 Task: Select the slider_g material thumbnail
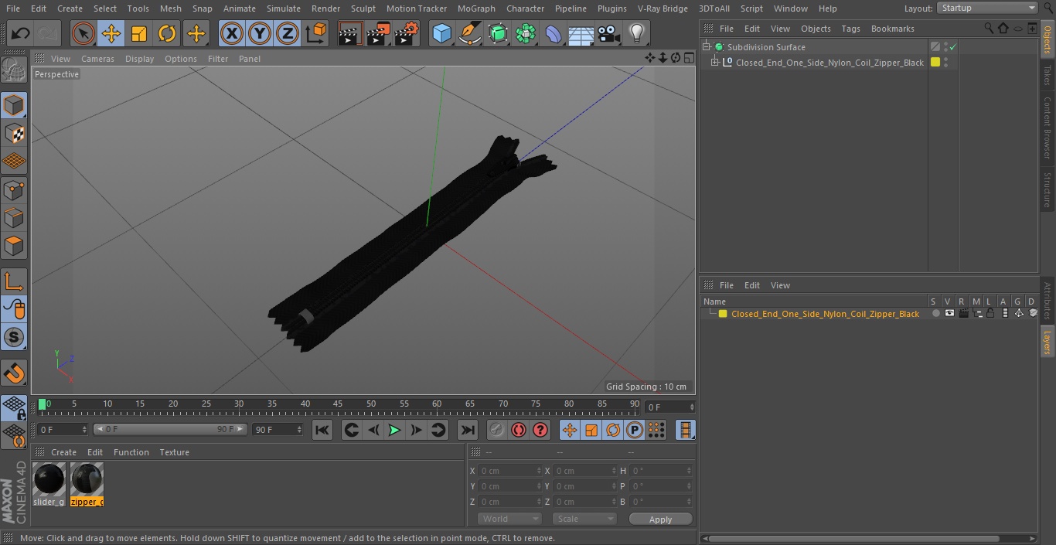point(49,479)
